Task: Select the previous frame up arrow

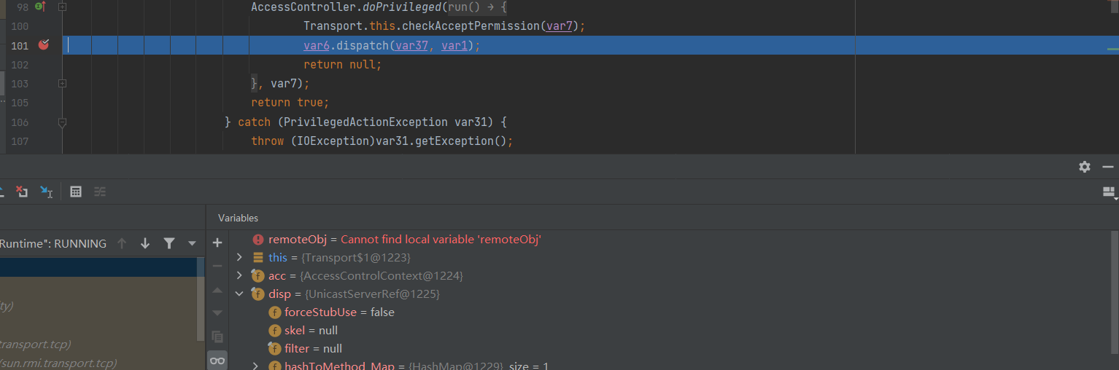Action: click(122, 243)
